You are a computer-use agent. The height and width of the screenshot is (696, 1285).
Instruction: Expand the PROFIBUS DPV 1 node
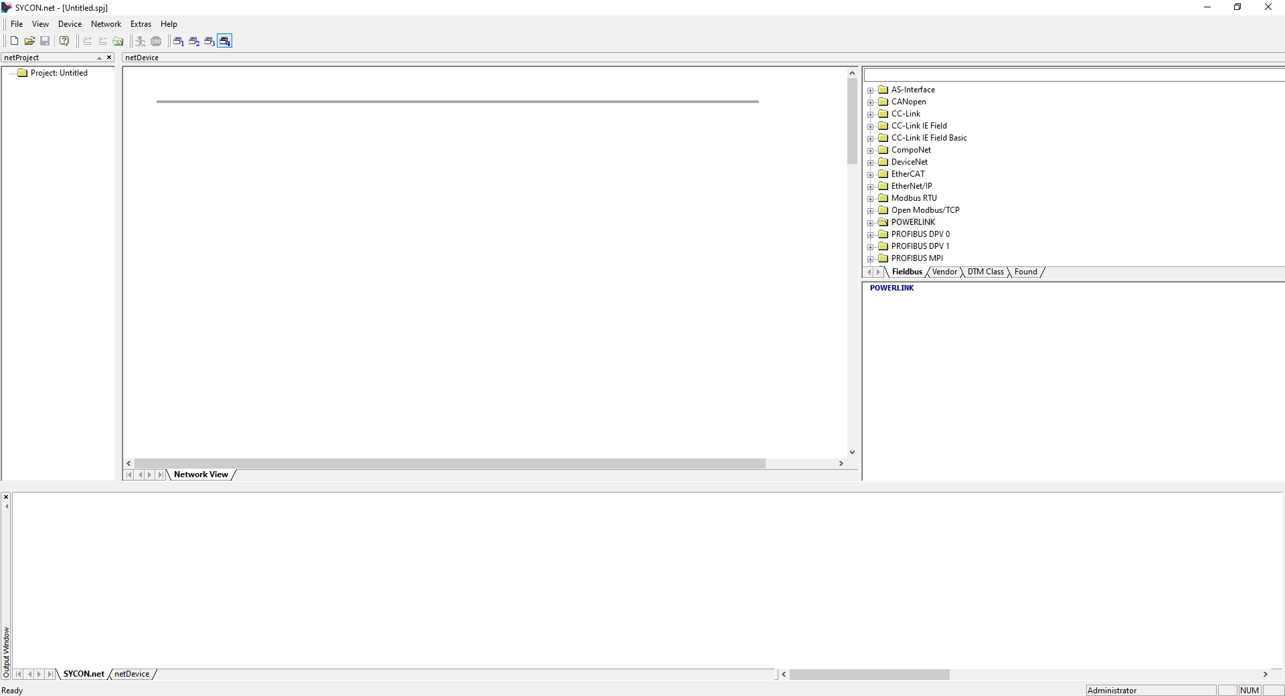point(870,247)
